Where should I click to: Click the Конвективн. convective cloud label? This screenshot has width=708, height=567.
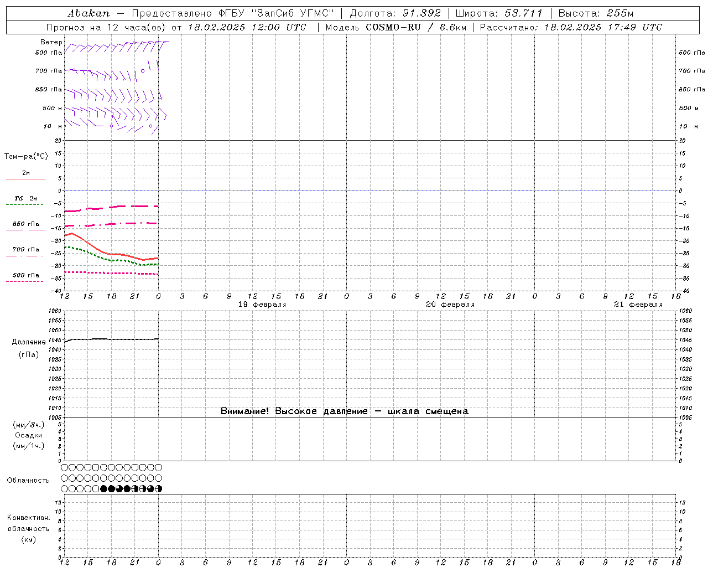29,518
